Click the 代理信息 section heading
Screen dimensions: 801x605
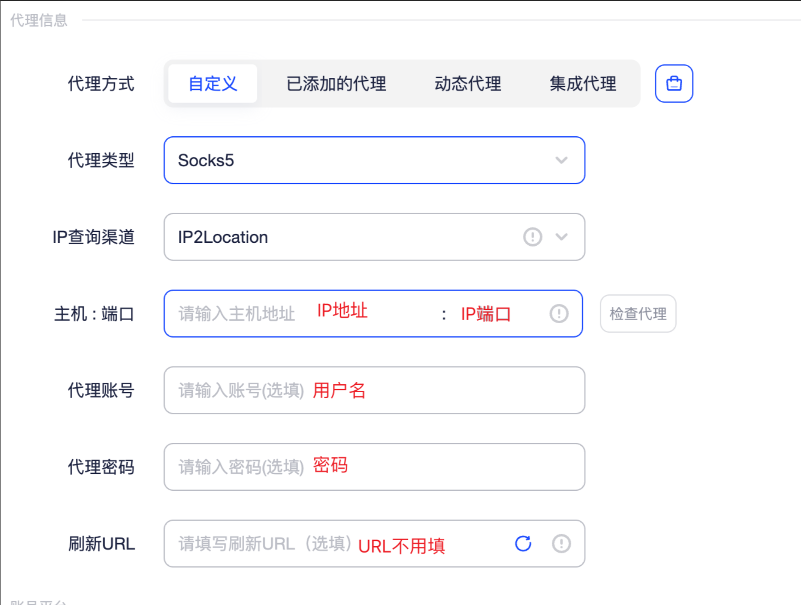39,20
